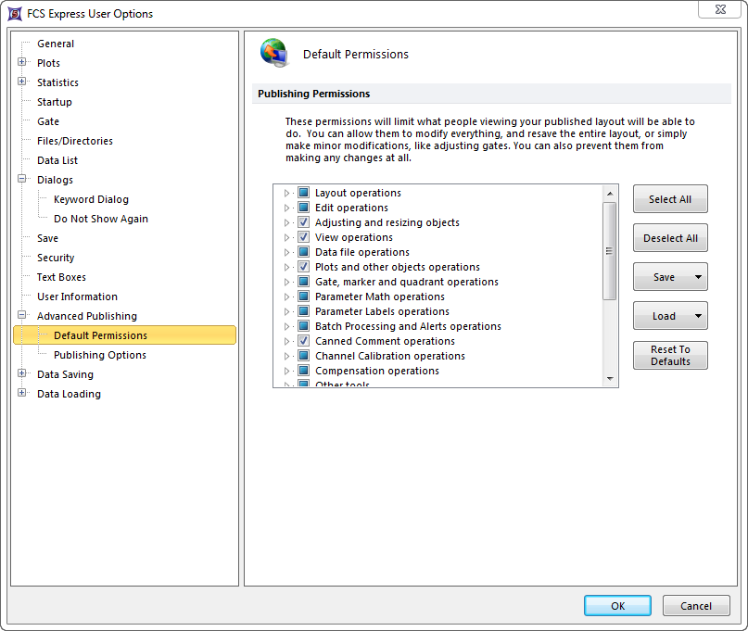Click the Deselect All button
Viewport: 748px width, 631px height.
(670, 238)
